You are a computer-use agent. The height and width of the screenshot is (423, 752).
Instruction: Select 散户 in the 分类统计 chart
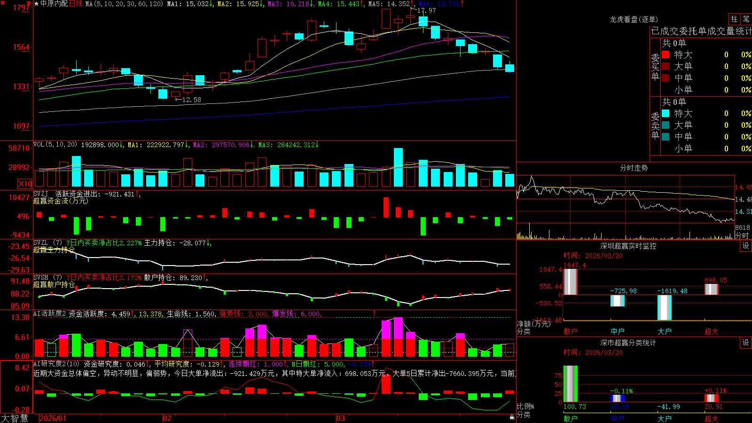[571, 419]
